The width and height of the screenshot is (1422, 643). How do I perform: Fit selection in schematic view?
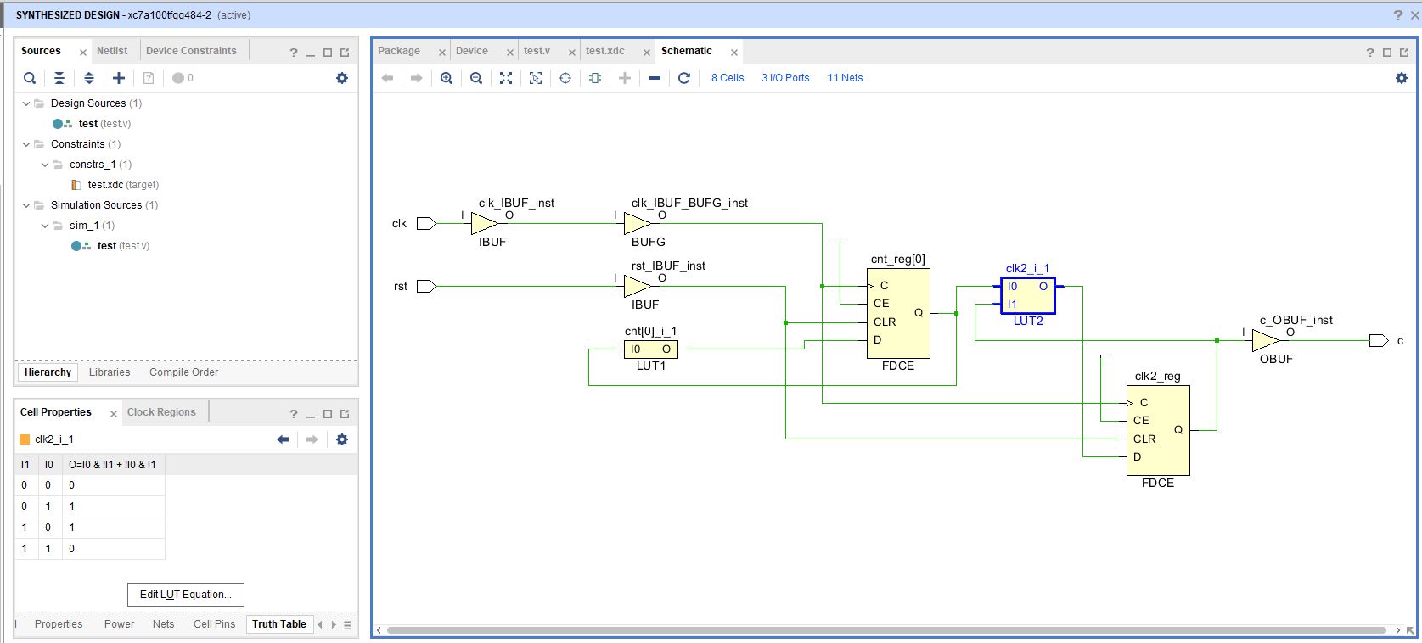tap(536, 78)
